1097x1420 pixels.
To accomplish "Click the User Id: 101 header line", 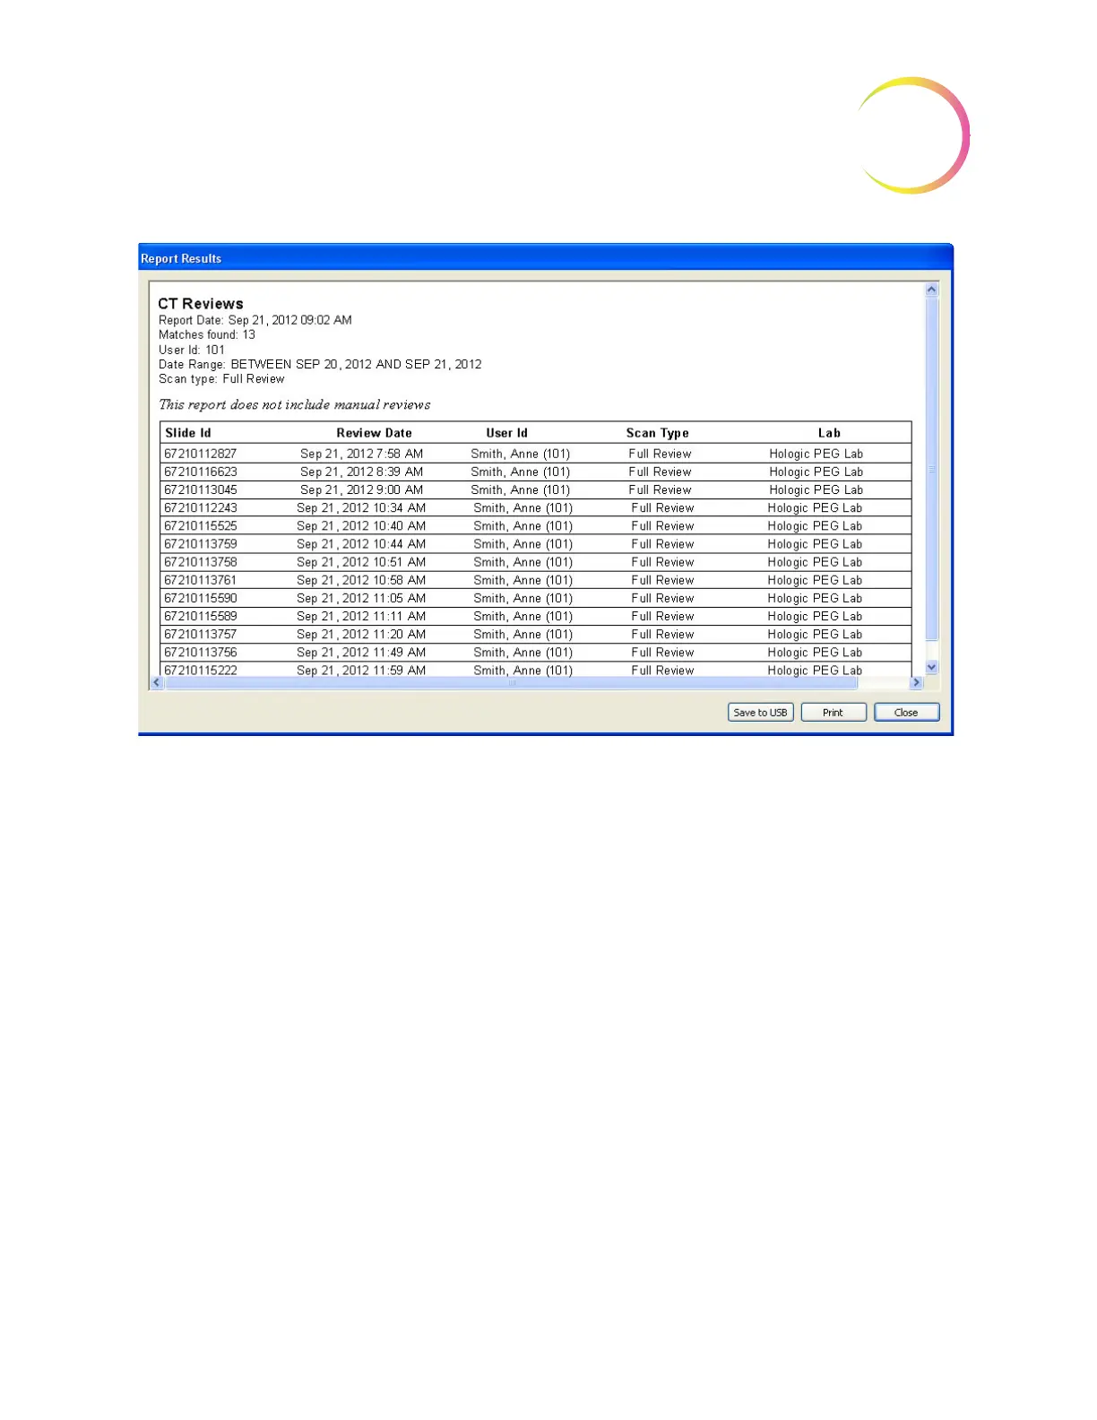I will click(192, 350).
